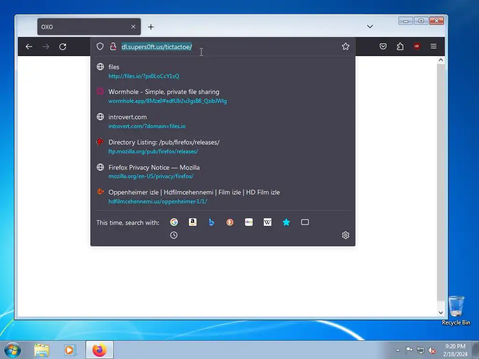Open search settings gear in dropdown

pyautogui.click(x=346, y=235)
